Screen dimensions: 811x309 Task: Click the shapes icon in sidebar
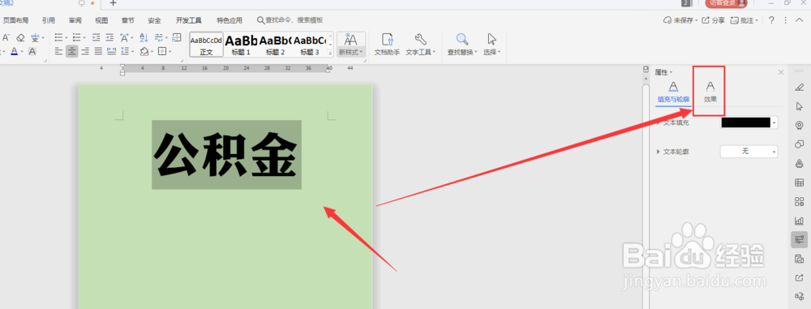pyautogui.click(x=799, y=144)
